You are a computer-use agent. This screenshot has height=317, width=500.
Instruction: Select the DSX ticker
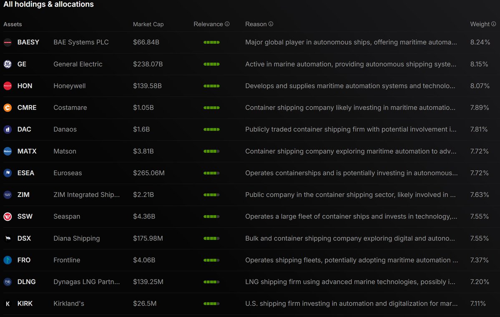[24, 238]
